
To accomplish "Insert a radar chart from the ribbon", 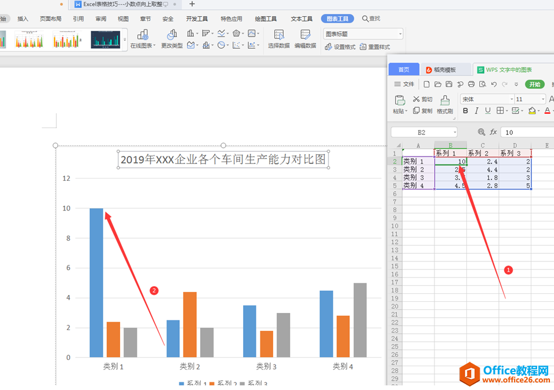I will pos(237,34).
